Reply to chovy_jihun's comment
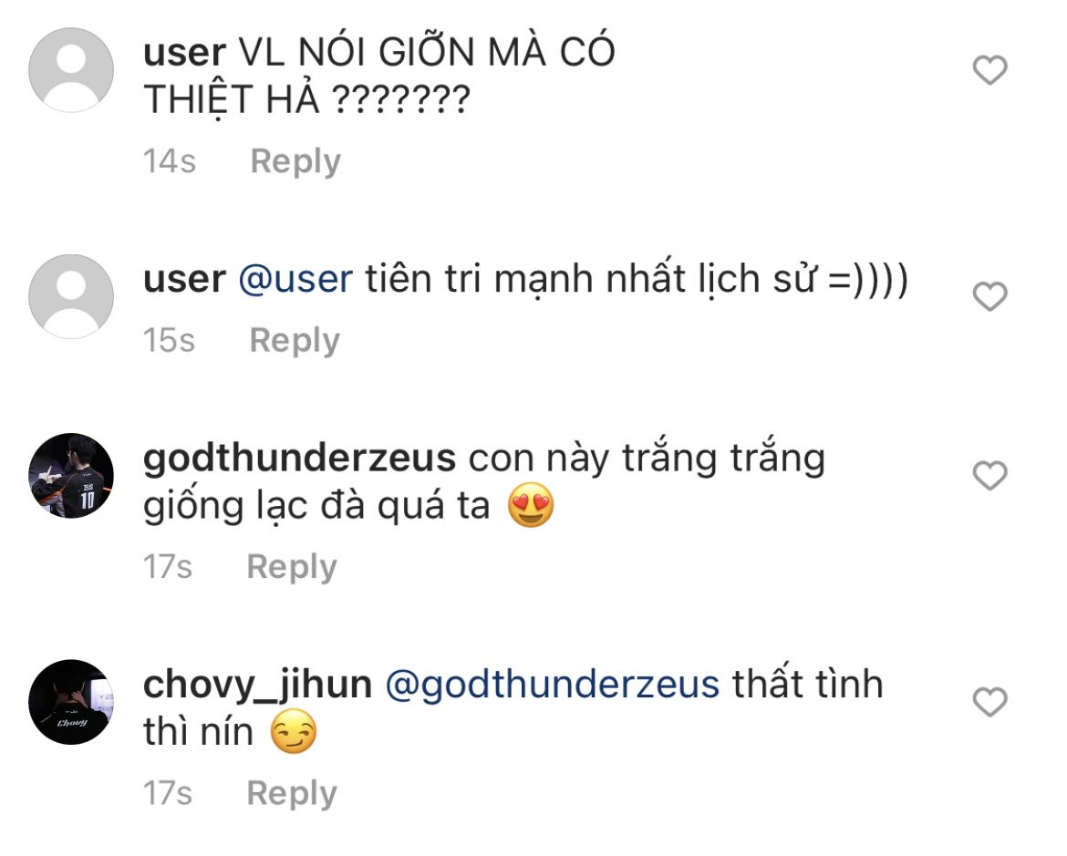This screenshot has height=856, width=1067. click(x=292, y=794)
